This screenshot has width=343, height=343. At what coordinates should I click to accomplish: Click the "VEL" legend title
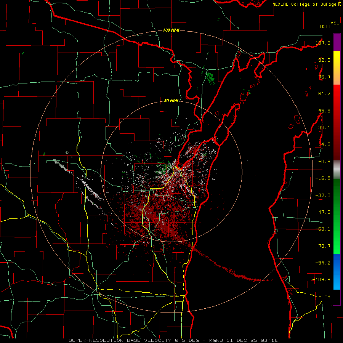click(335, 23)
